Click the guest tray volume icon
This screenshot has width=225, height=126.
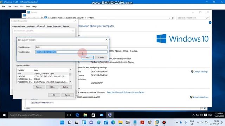tap(201, 115)
